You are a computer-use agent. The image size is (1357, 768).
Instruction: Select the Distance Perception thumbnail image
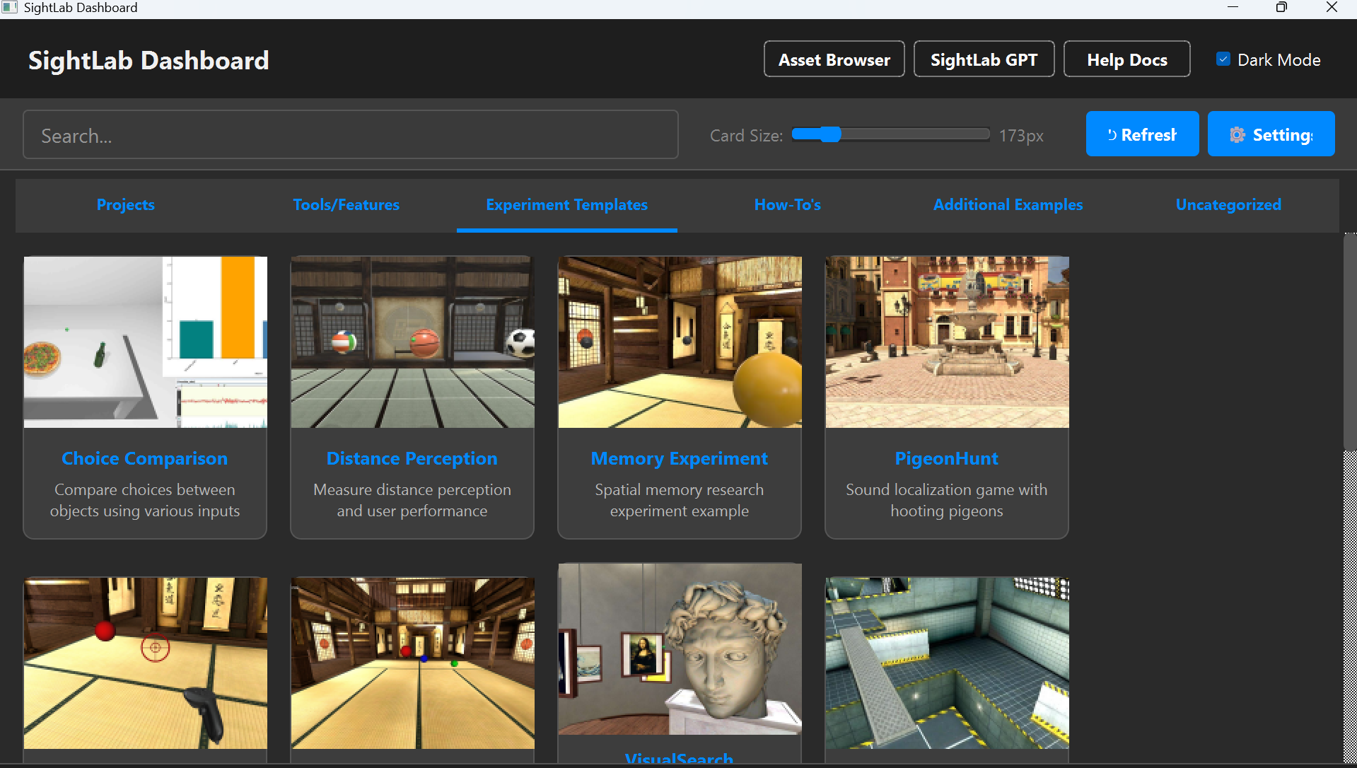pyautogui.click(x=412, y=342)
